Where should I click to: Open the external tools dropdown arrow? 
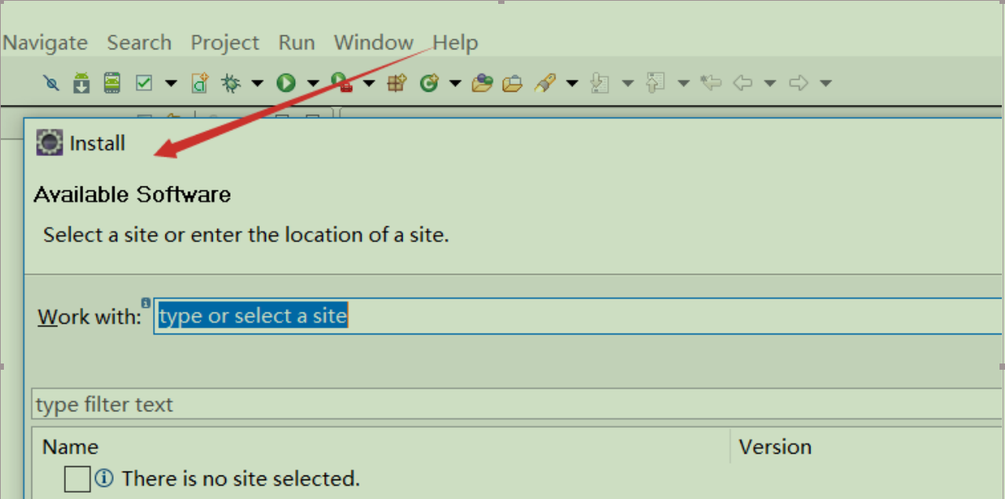pos(369,83)
